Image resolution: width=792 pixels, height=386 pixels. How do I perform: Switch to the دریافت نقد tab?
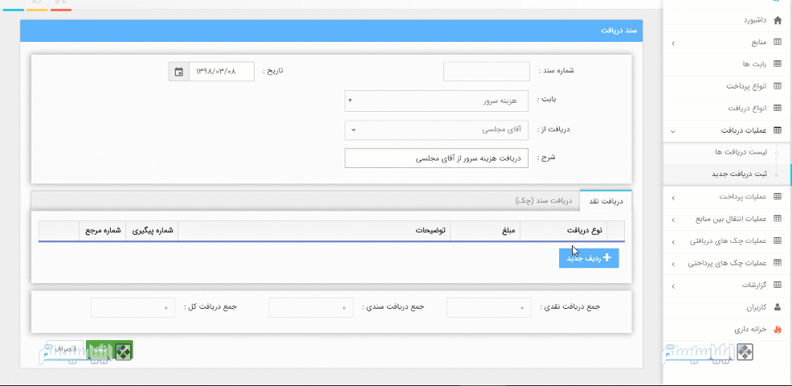(606, 201)
